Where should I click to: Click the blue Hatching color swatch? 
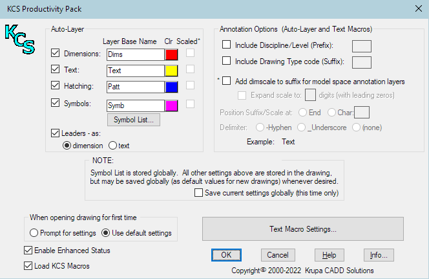click(171, 86)
